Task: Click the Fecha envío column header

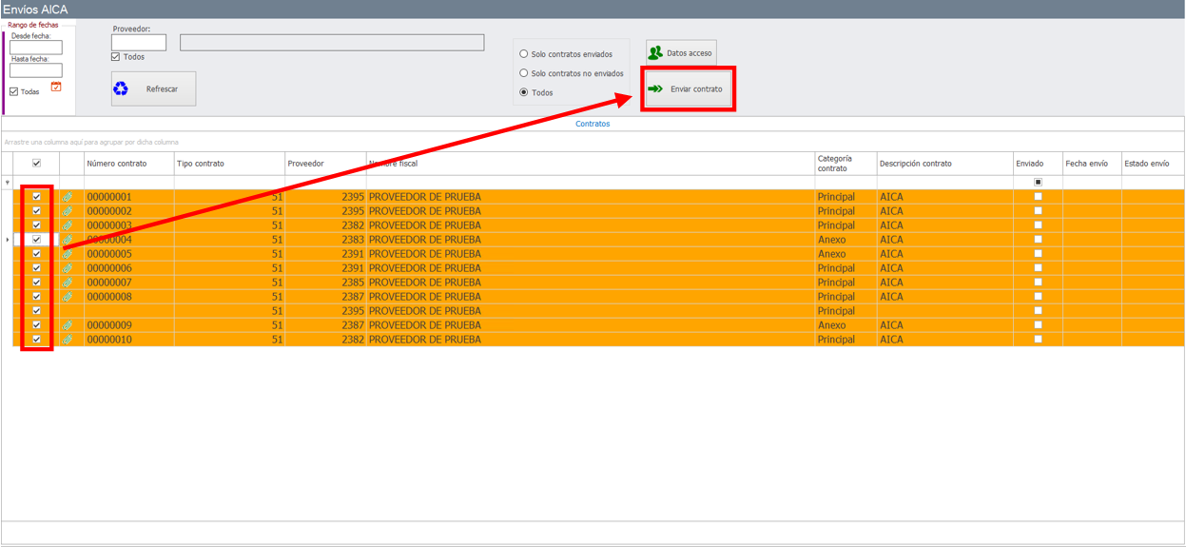Action: tap(1086, 164)
